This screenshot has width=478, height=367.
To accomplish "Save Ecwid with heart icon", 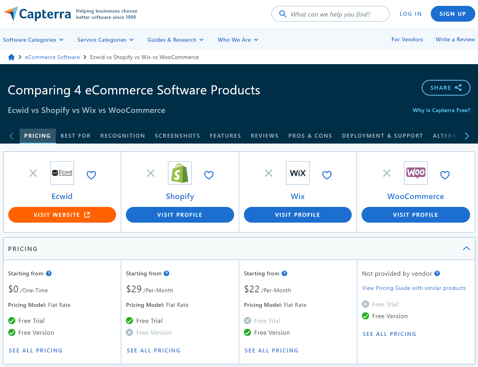I will [x=91, y=175].
